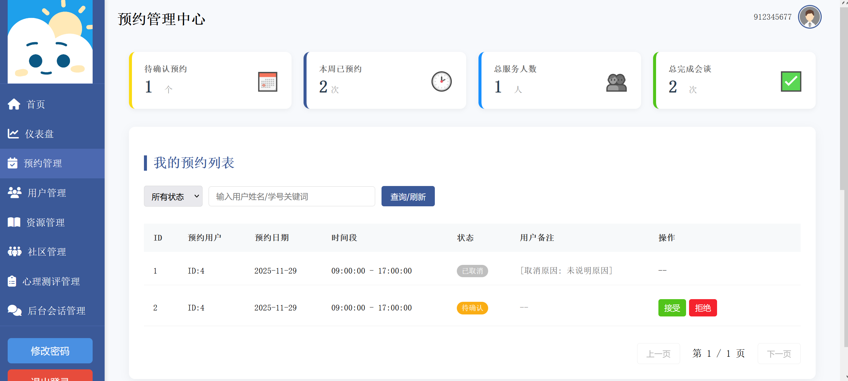Click the clock icon in 本周已预约 card

441,82
